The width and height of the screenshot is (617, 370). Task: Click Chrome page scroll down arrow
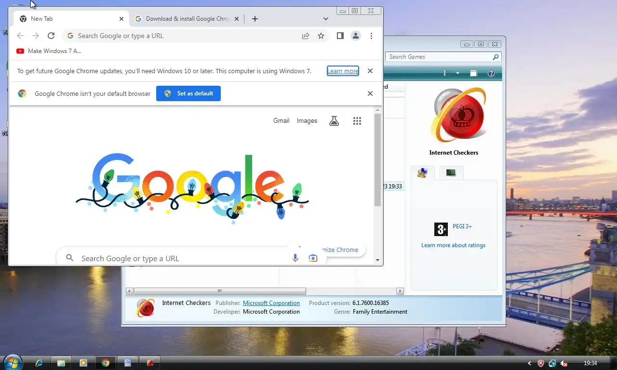tap(378, 260)
